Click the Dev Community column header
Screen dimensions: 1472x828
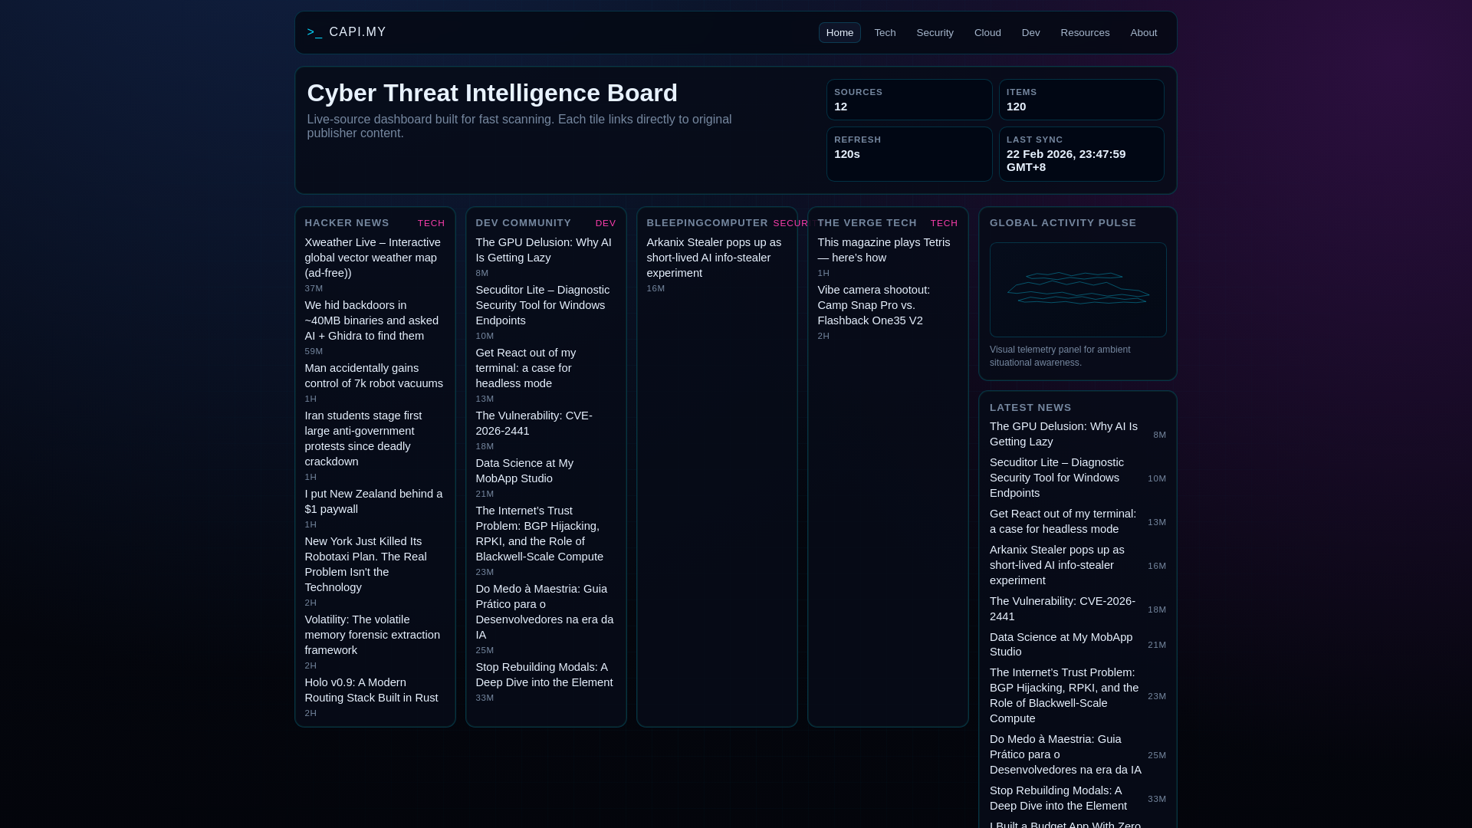(523, 223)
